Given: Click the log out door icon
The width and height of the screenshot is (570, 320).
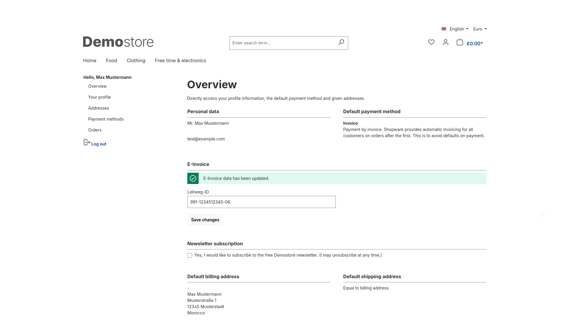Looking at the screenshot, I should coord(87,143).
